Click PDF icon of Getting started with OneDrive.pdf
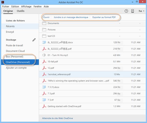The height and width of the screenshot is (123, 147). [x=44, y=106]
